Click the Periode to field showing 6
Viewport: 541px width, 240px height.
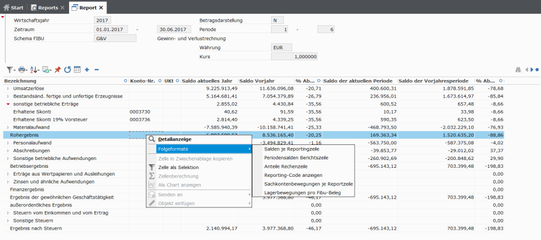[x=326, y=29]
